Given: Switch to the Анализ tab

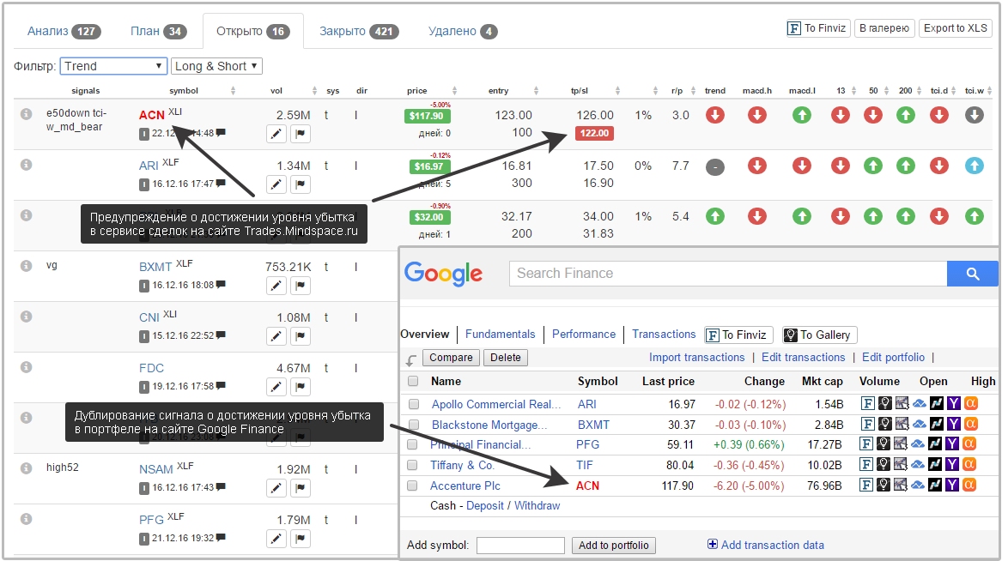Looking at the screenshot, I should click(x=64, y=31).
